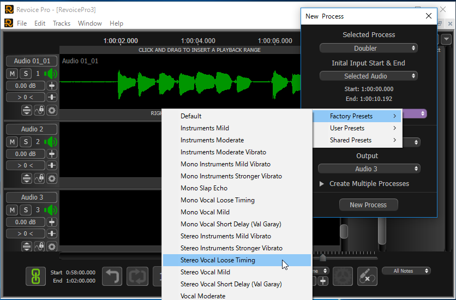Open settings gear for Audio 01_01
This screenshot has width=456, height=300.
52,111
